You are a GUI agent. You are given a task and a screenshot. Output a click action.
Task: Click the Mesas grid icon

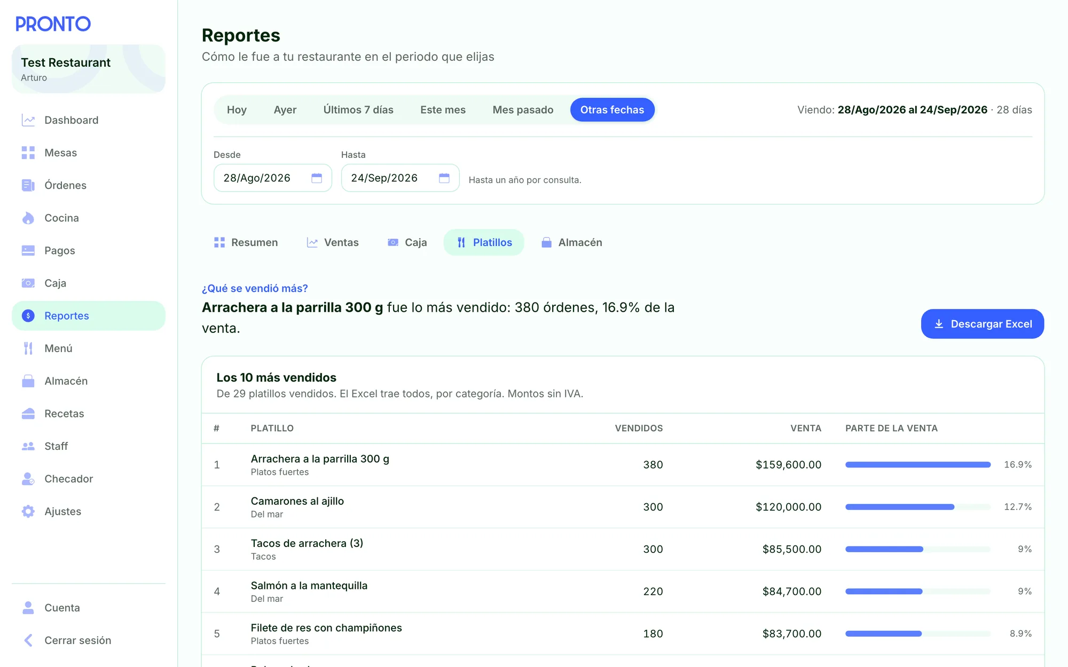tap(28, 153)
